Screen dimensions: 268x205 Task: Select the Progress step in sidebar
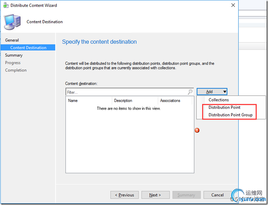[13, 63]
